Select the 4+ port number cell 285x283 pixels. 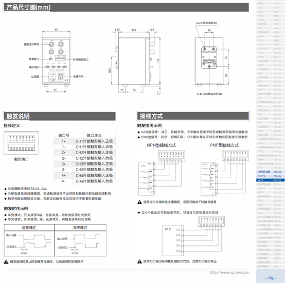tap(64, 175)
